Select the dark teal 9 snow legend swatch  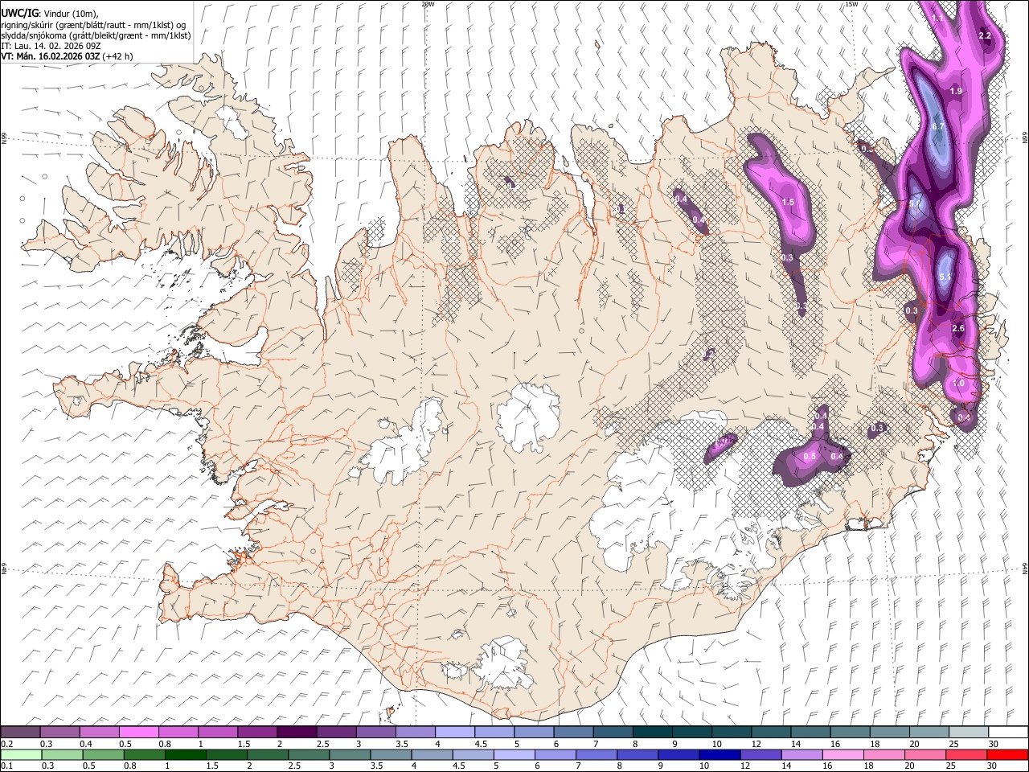point(652,733)
